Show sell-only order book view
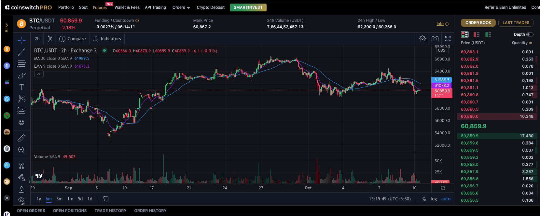This screenshot has height=216, width=540. (477, 34)
